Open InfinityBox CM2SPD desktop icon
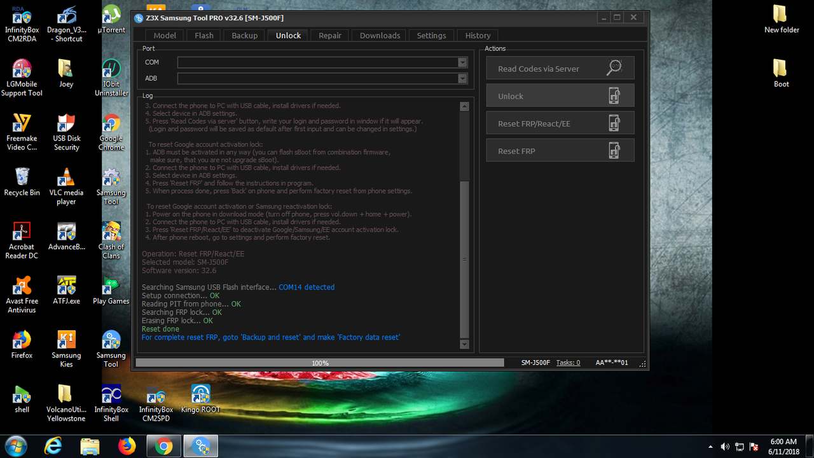The image size is (814, 458). [x=156, y=403]
